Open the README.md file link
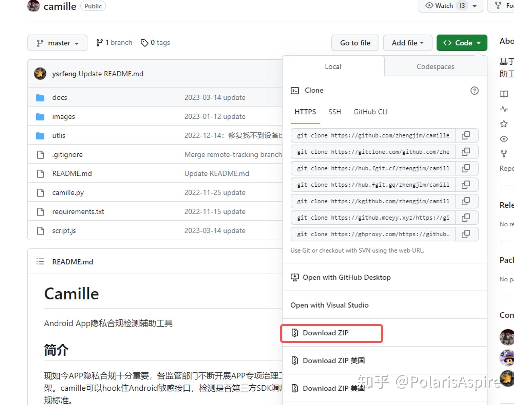The height and width of the screenshot is (405, 514). point(72,173)
